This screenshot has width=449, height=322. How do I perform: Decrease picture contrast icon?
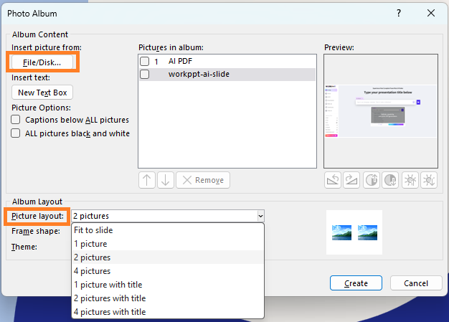(390, 180)
